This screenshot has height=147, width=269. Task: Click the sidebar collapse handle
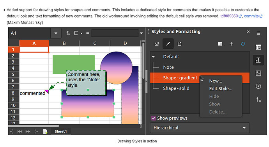coord(146,81)
